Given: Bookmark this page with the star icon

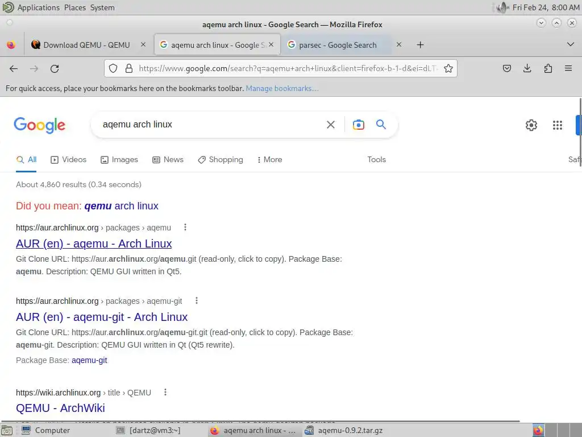Looking at the screenshot, I should pos(448,68).
